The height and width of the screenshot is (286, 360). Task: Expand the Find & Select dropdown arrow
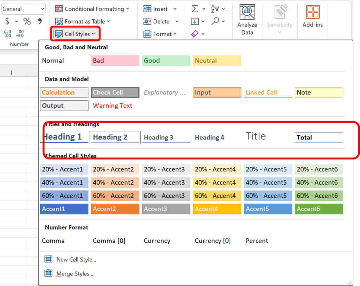[x=223, y=21]
